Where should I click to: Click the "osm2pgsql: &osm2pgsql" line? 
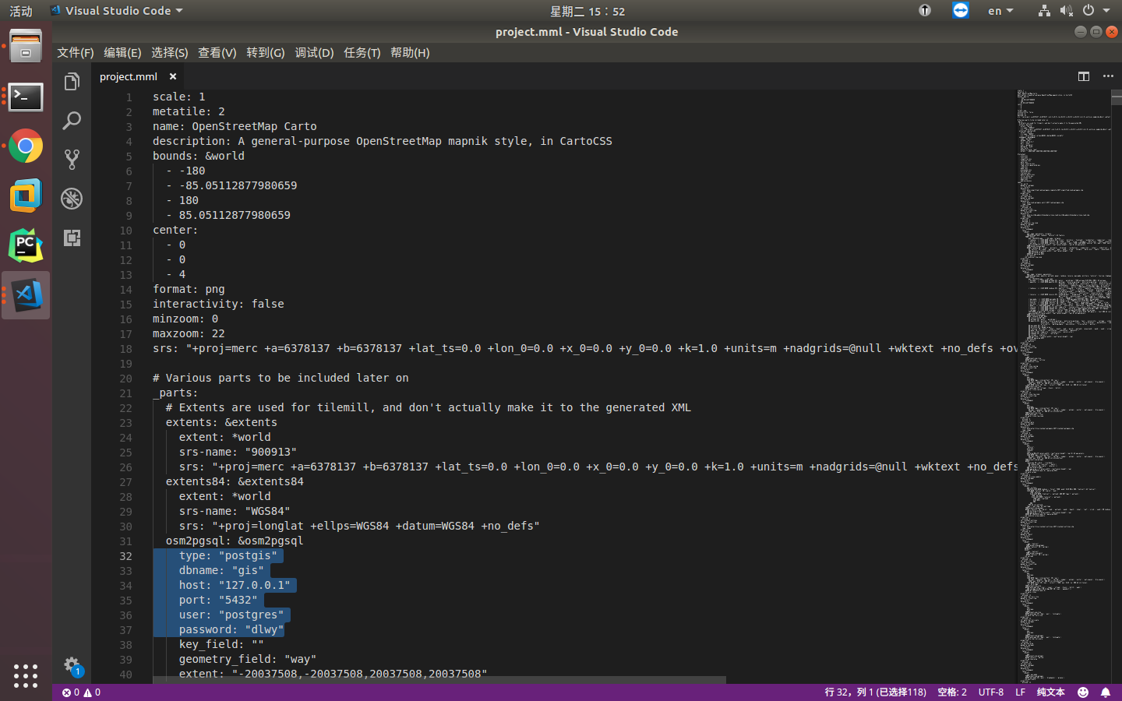click(x=235, y=541)
